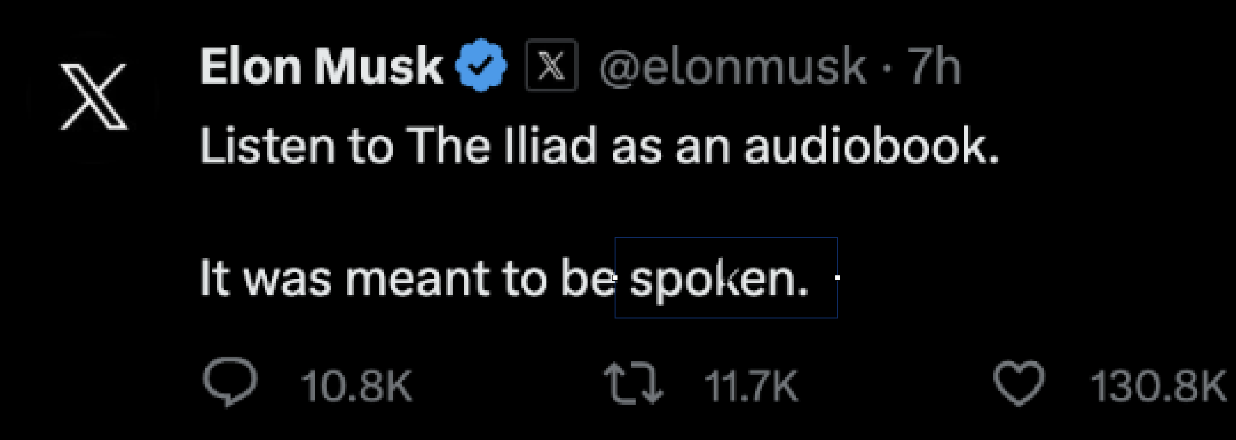
Task: Click "The Iliad" in the post text
Action: point(500,146)
